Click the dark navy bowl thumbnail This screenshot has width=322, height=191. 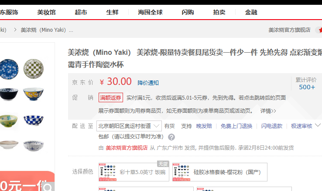[9, 94]
